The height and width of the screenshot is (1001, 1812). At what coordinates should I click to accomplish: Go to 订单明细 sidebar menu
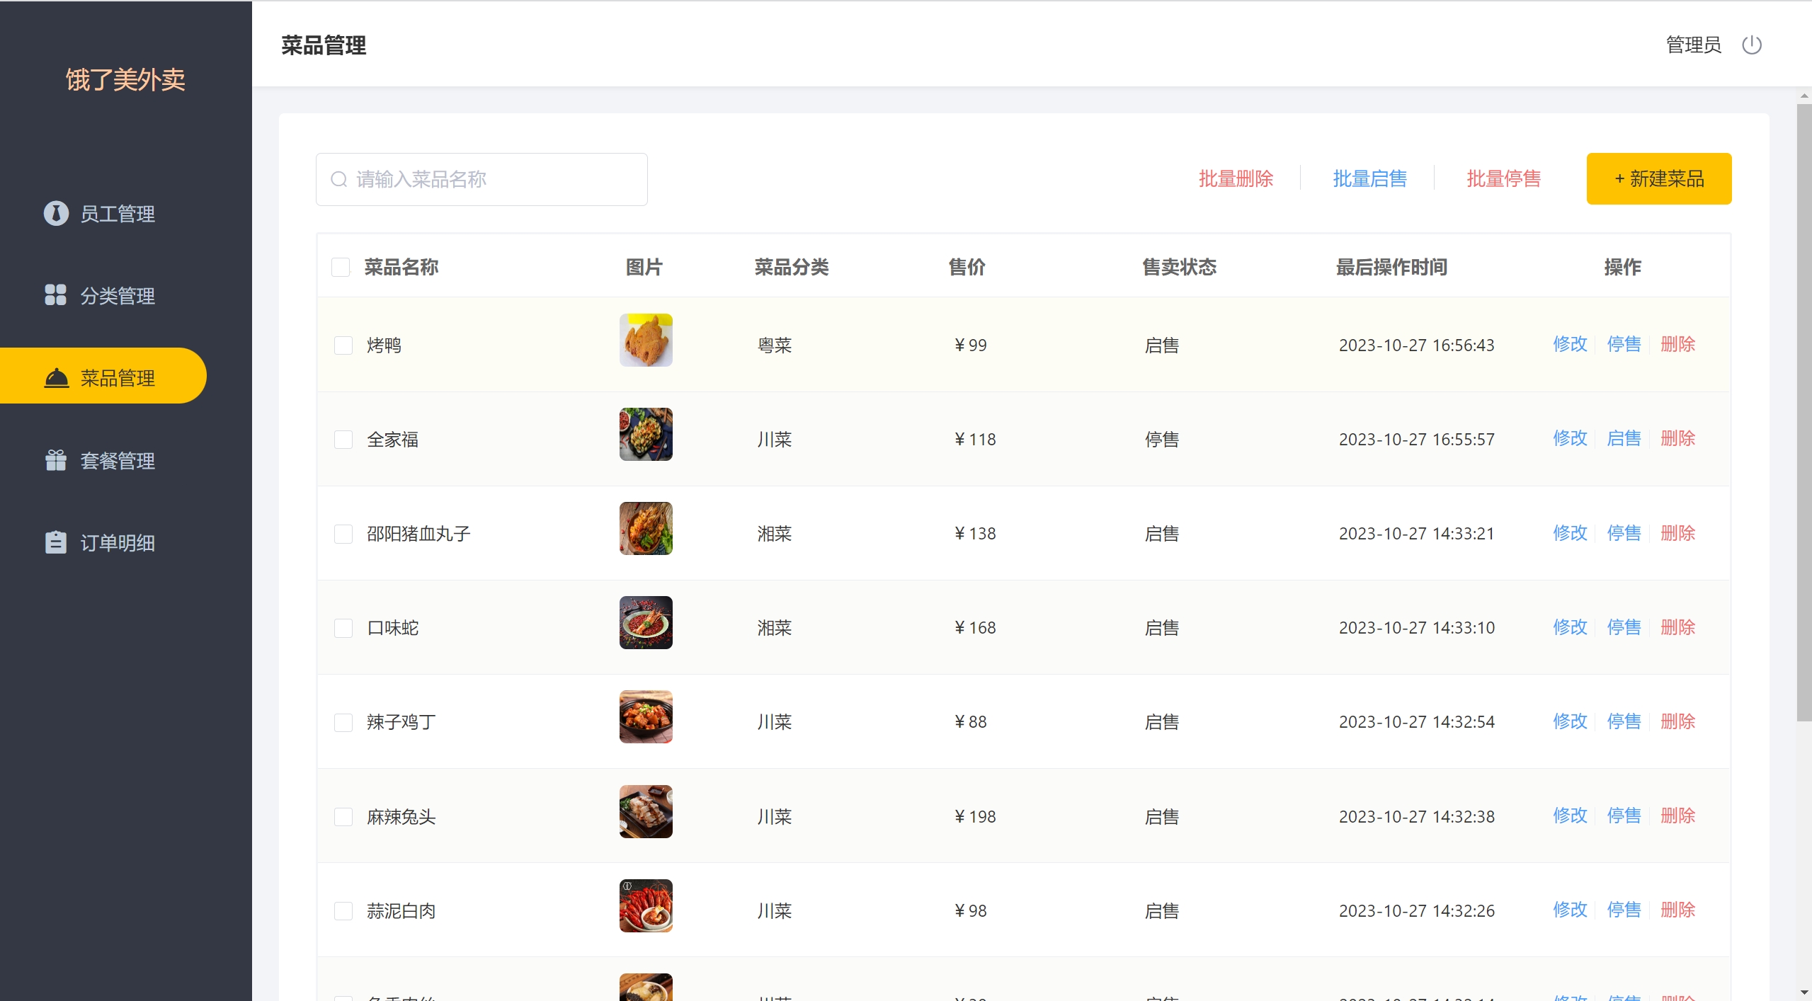tap(118, 543)
